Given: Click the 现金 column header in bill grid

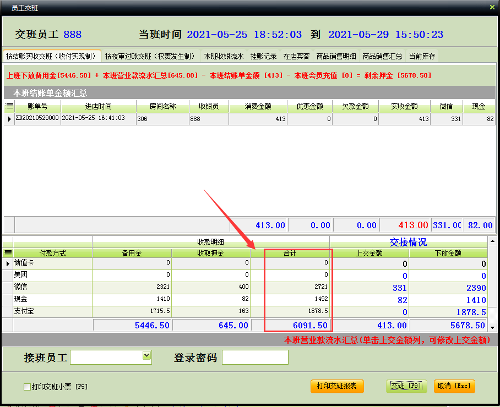Looking at the screenshot, I should click(x=479, y=106).
